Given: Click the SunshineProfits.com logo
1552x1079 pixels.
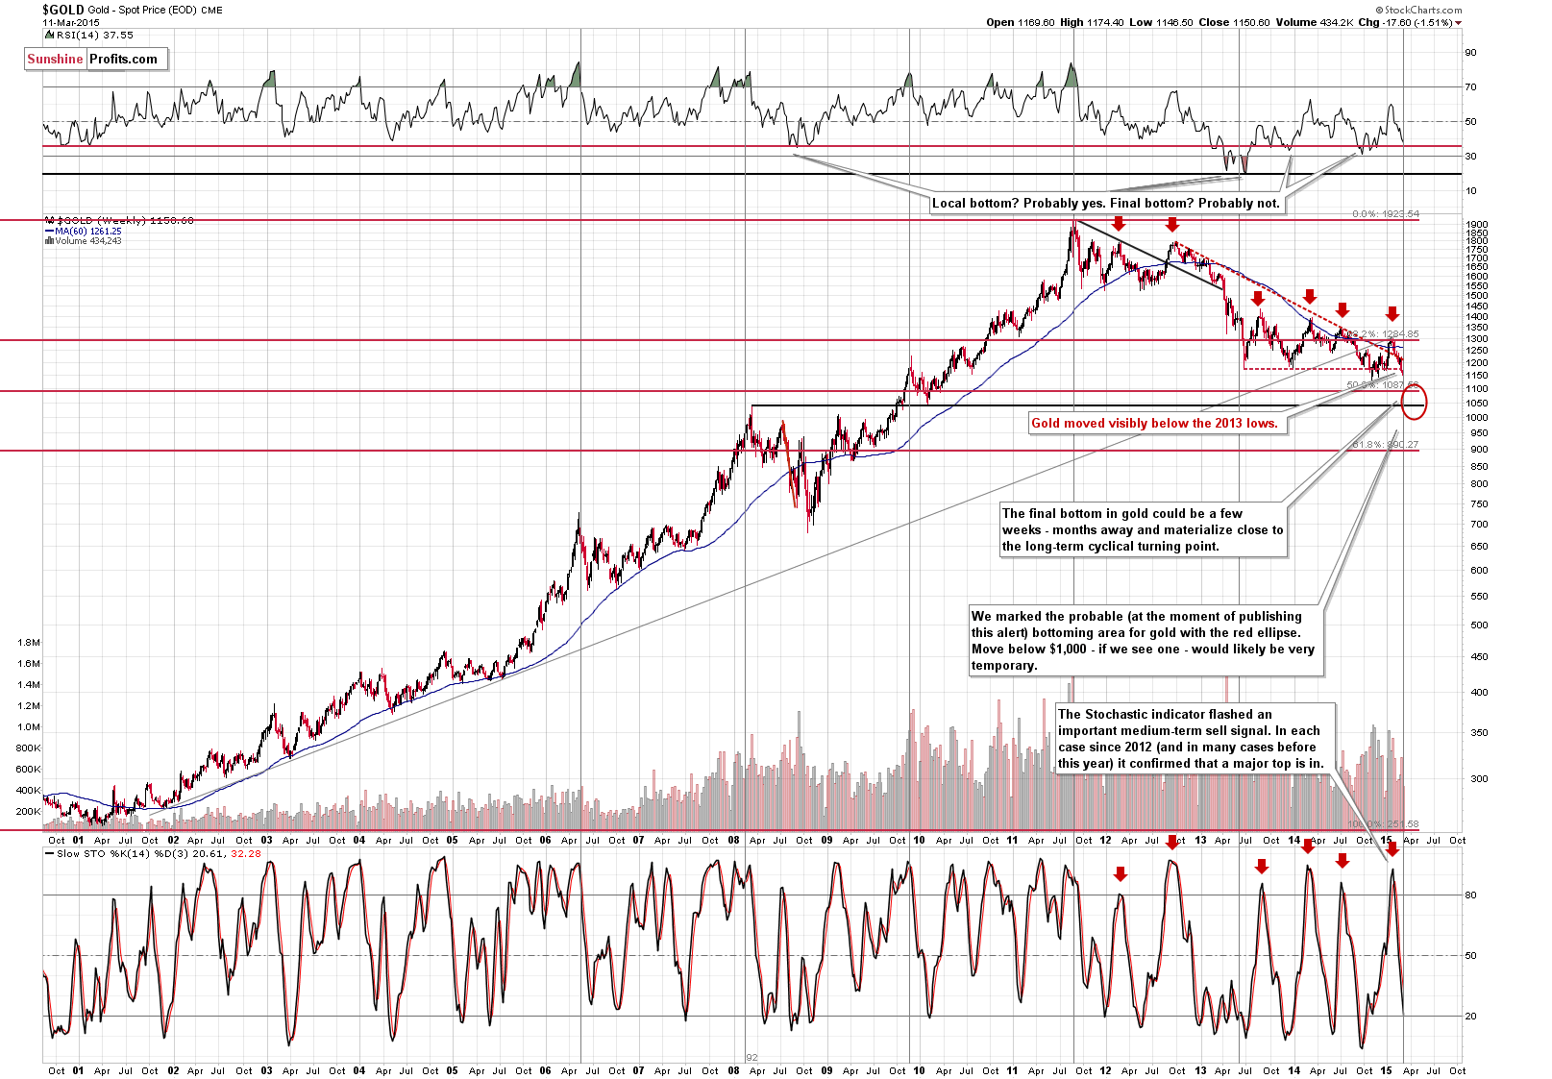Looking at the screenshot, I should 96,59.
